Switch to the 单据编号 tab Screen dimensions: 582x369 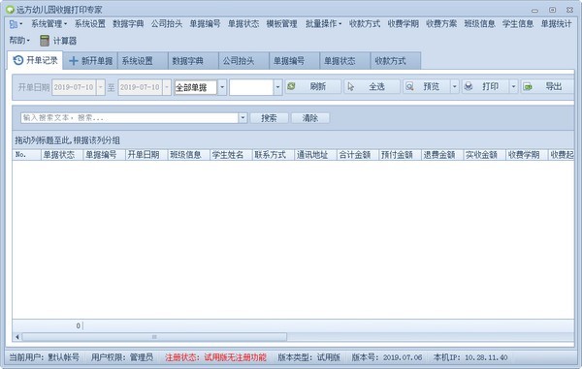pos(294,61)
